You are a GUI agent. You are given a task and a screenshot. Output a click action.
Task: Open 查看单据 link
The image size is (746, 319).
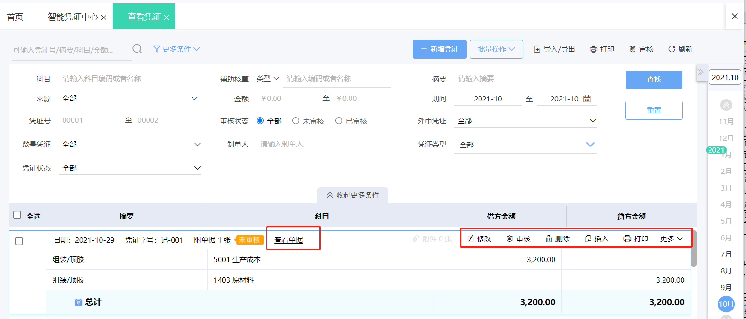288,240
